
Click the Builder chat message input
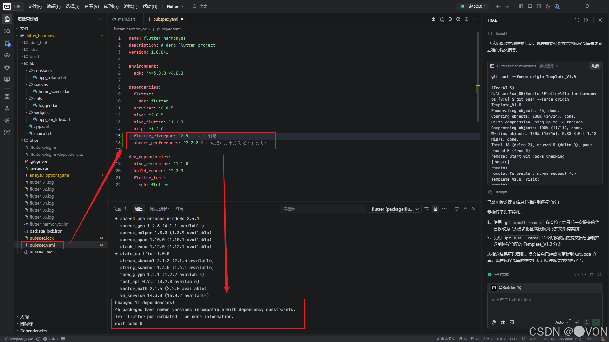pos(545,305)
